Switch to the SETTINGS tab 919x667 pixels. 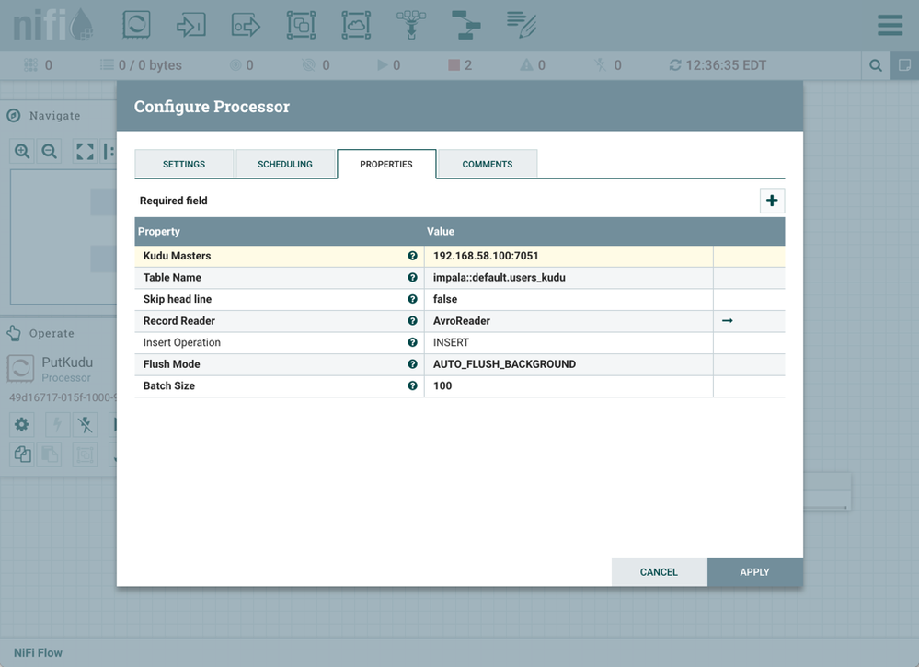184,164
